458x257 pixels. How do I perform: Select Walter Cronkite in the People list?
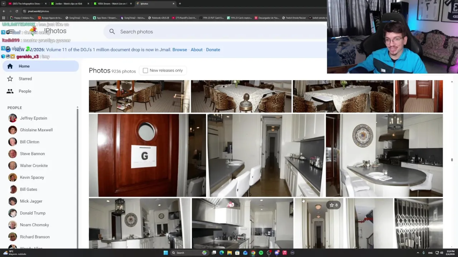tap(34, 166)
